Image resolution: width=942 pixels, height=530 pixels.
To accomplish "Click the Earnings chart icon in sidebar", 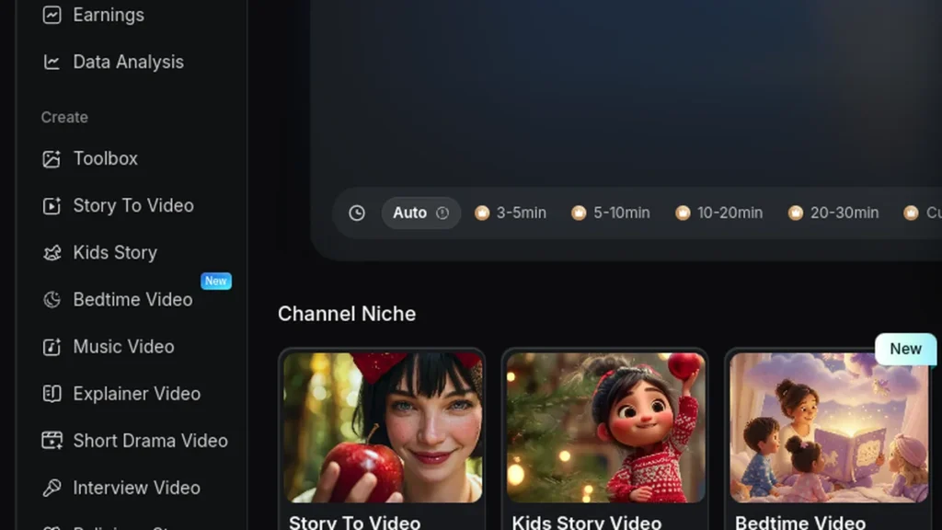I will (x=52, y=15).
